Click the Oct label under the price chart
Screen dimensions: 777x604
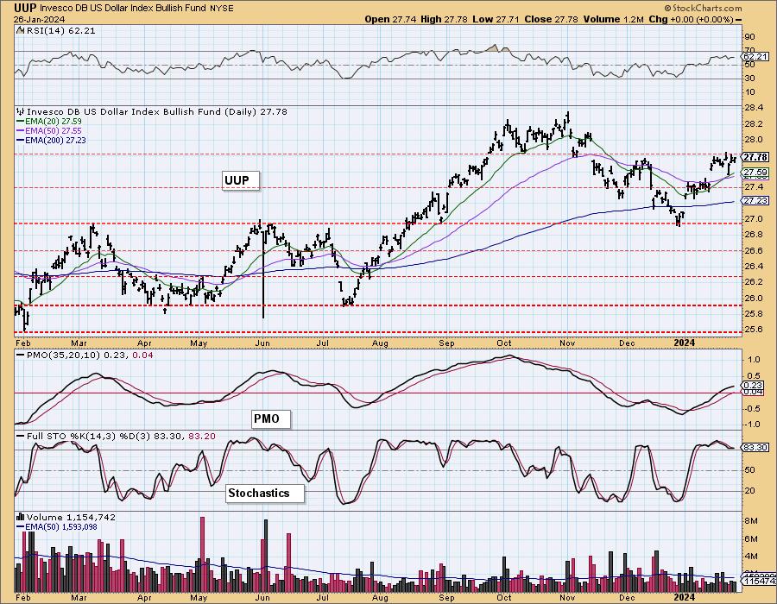(x=504, y=343)
